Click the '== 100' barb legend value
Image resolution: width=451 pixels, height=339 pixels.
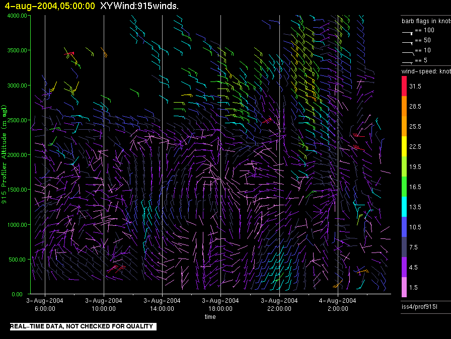pyautogui.click(x=425, y=30)
